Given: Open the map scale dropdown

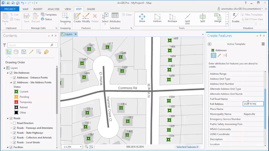Looking at the screenshot, I should pyautogui.click(x=80, y=147).
